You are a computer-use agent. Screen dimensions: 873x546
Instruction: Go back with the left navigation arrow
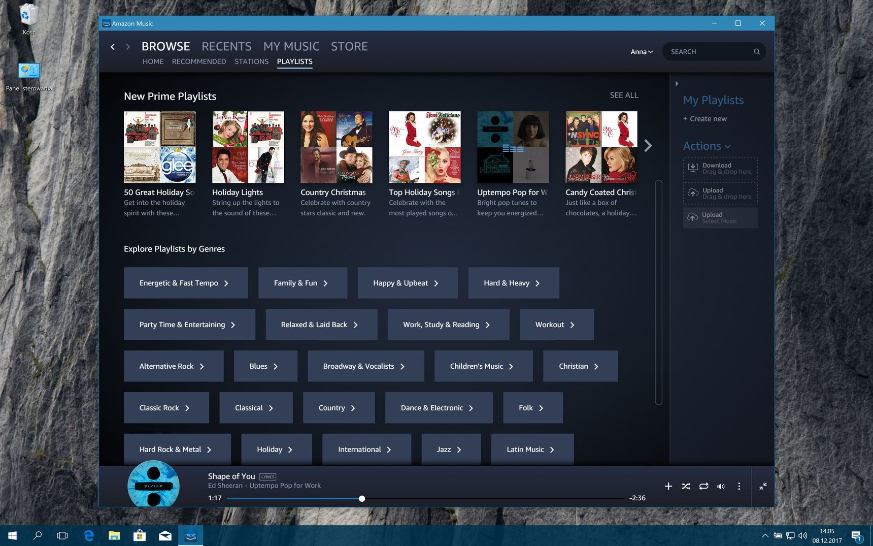(113, 47)
